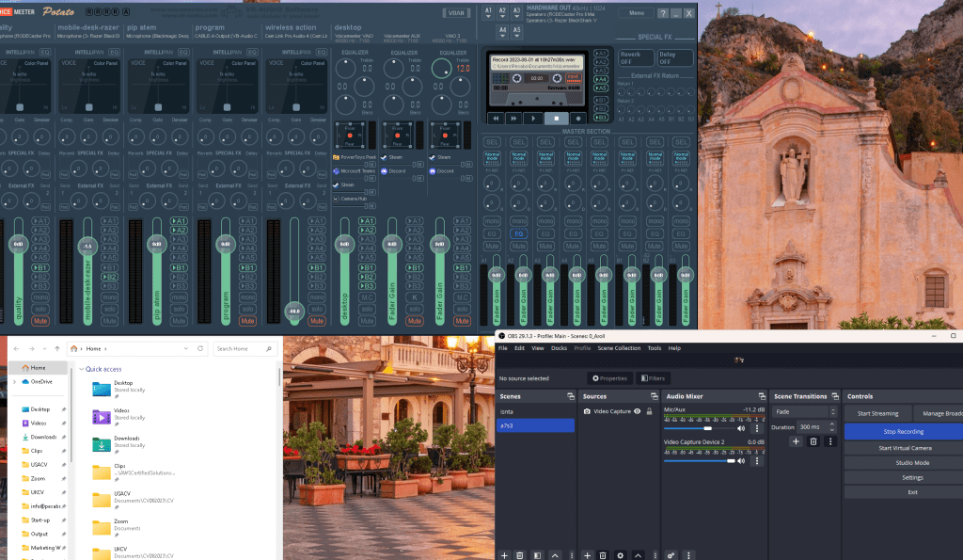Add a new scene in OBS
963x560 pixels.
pos(504,555)
